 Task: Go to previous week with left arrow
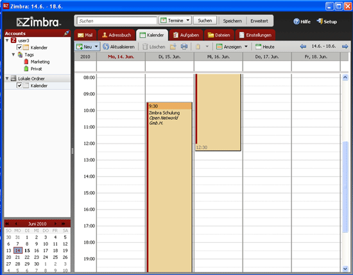point(303,47)
